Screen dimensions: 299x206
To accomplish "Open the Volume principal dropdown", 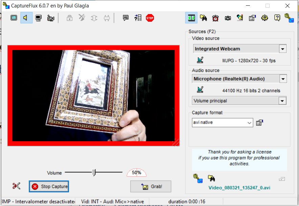I will [282, 101].
